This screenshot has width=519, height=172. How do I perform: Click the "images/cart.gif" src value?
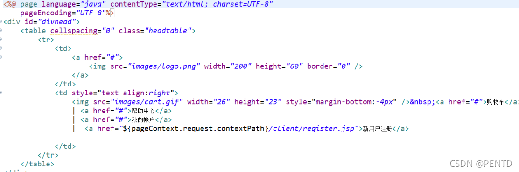point(147,102)
